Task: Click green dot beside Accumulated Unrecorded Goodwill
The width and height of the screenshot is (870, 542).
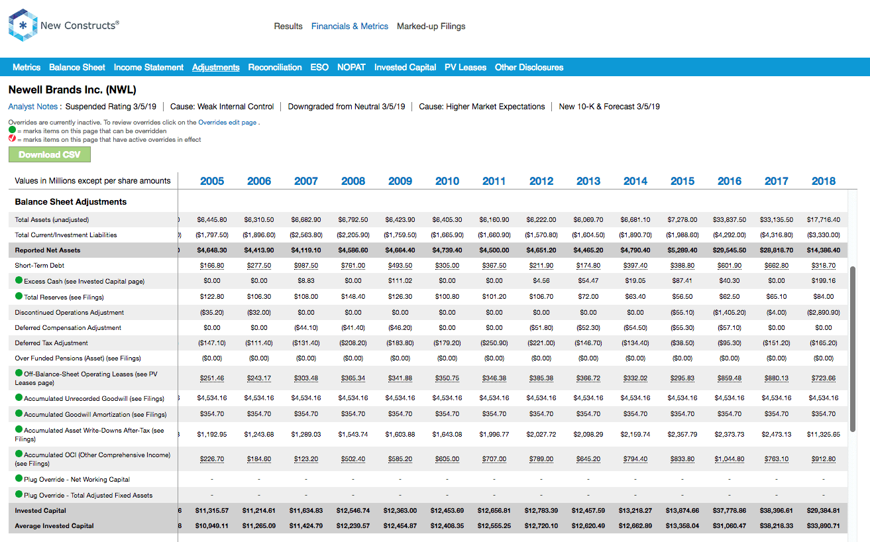Action: [19, 398]
